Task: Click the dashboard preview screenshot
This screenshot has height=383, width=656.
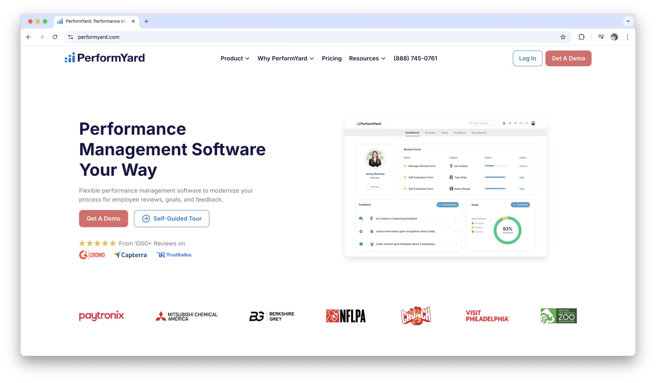Action: coord(446,187)
